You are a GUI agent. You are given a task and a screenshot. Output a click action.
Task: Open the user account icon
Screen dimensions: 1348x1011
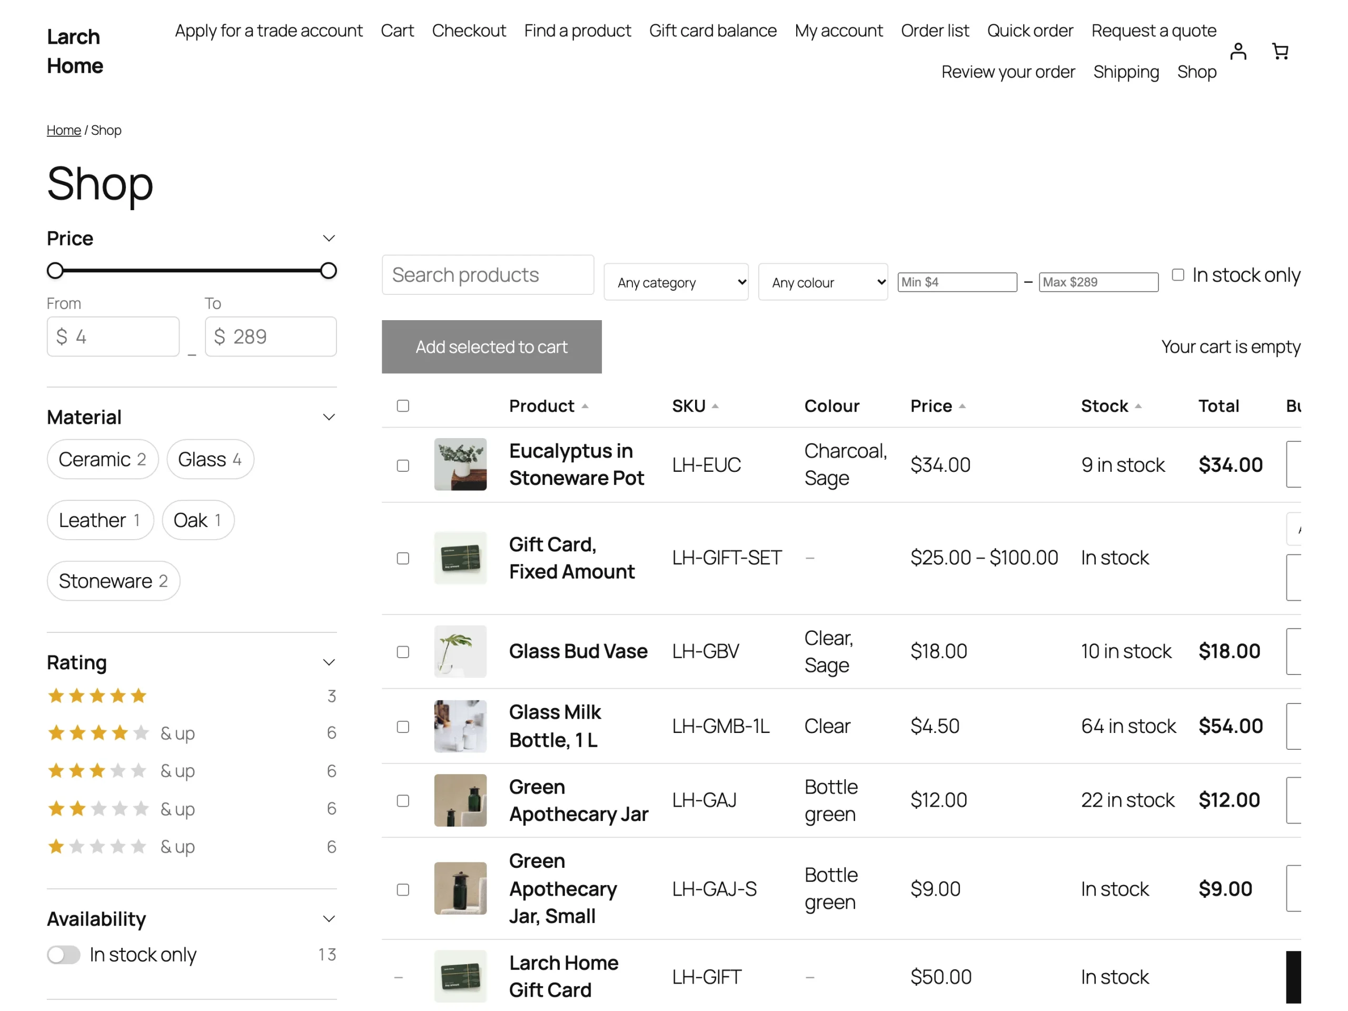tap(1238, 51)
